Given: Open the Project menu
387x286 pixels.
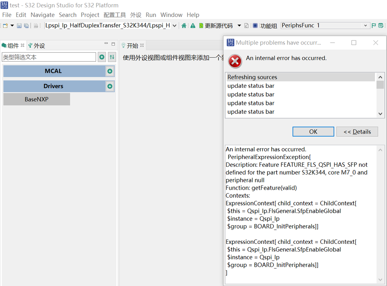Looking at the screenshot, I should tap(90, 15).
